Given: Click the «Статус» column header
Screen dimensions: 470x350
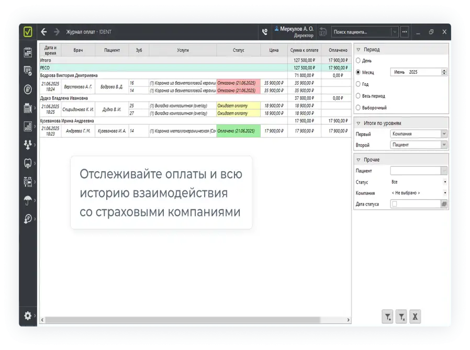Looking at the screenshot, I should [x=238, y=50].
